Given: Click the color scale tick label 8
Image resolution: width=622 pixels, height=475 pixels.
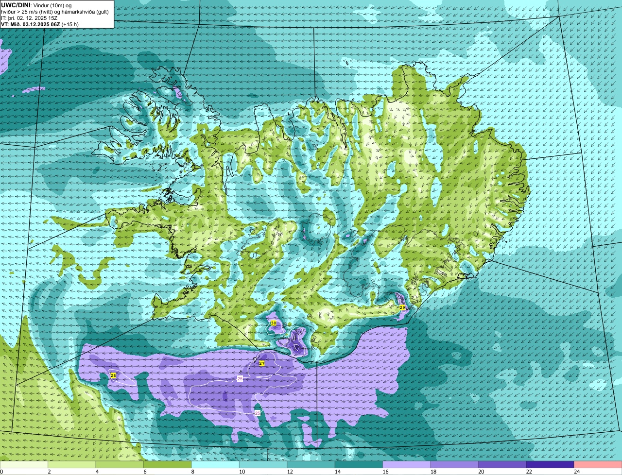Looking at the screenshot, I should (192, 472).
